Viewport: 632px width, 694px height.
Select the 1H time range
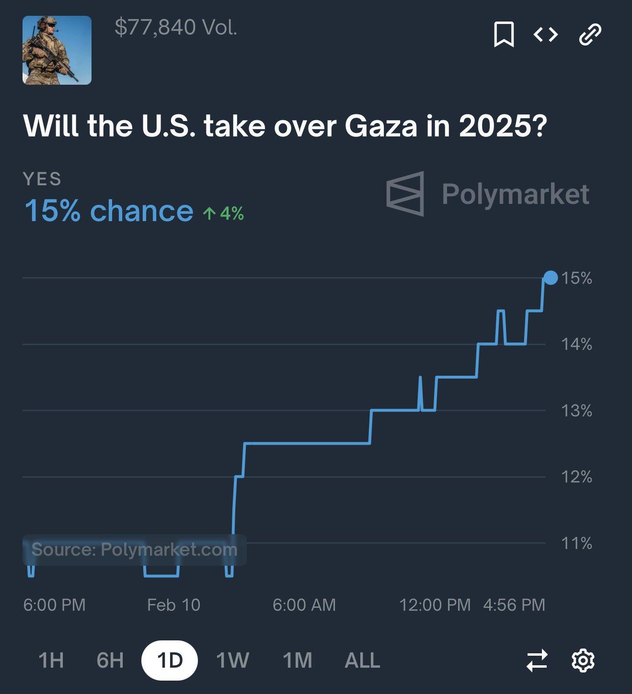pos(51,660)
